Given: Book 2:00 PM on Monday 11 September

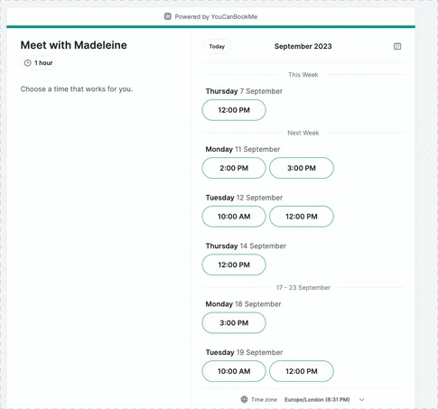Looking at the screenshot, I should 234,168.
